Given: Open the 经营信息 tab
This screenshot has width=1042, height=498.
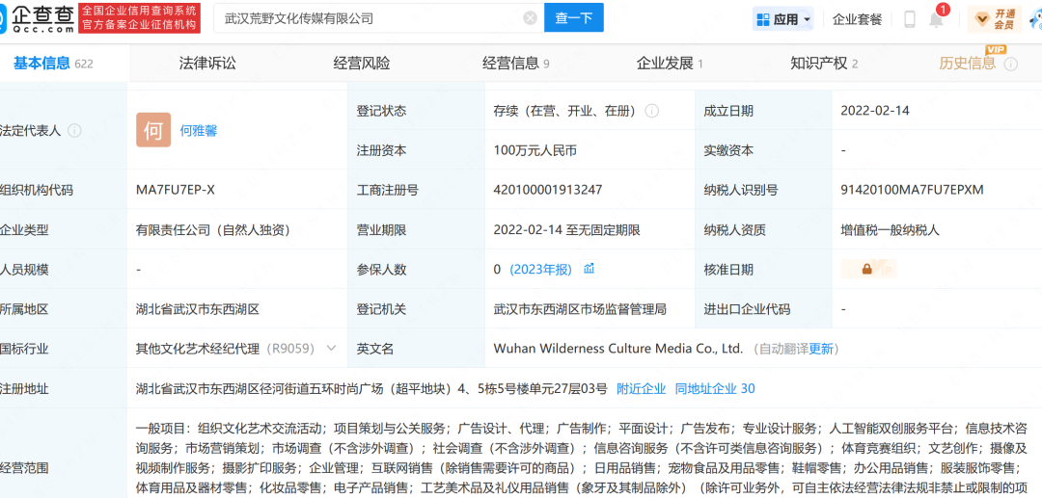Looking at the screenshot, I should point(515,64).
